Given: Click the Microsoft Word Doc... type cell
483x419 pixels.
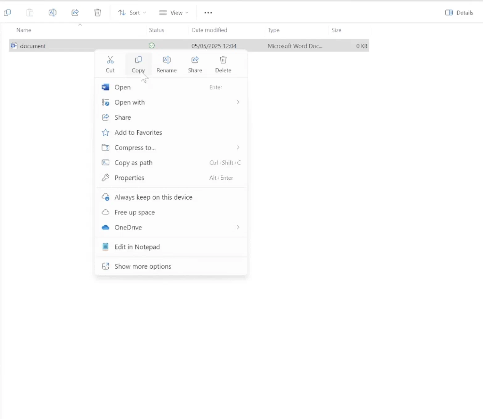Looking at the screenshot, I should pyautogui.click(x=295, y=46).
